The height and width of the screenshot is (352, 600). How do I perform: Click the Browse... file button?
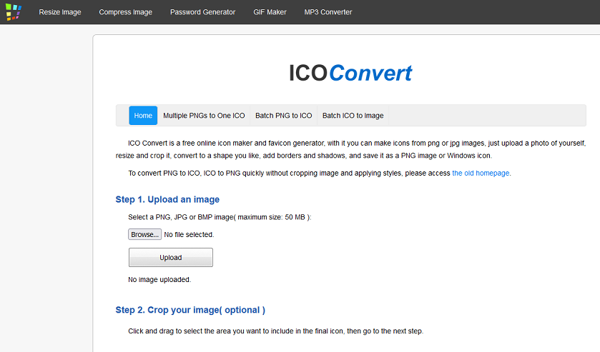coord(144,234)
